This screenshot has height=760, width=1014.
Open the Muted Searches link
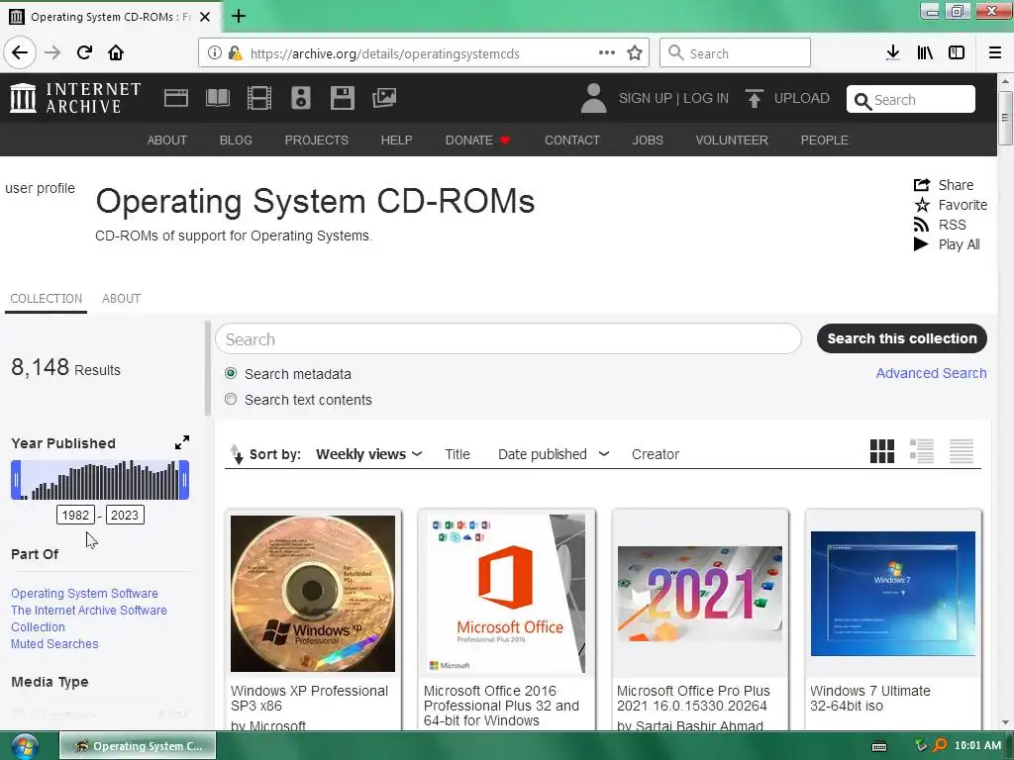(55, 643)
